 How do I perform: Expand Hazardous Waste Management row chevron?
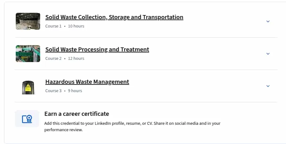click(268, 86)
